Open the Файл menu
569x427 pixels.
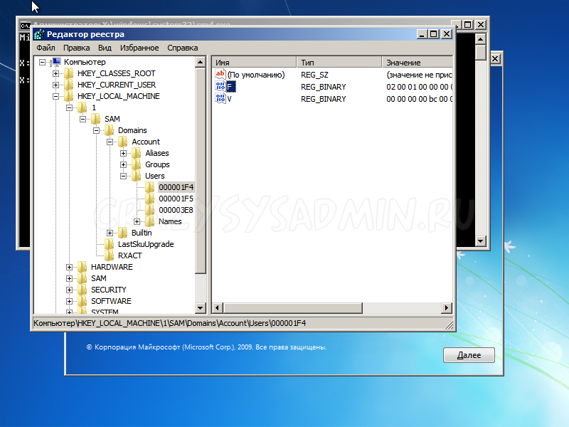coord(46,48)
